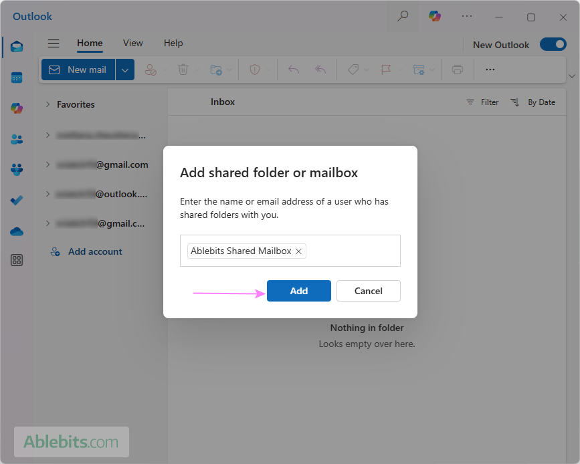Toggle the hamburger navigation pane icon
This screenshot has width=580, height=464.
[x=54, y=43]
